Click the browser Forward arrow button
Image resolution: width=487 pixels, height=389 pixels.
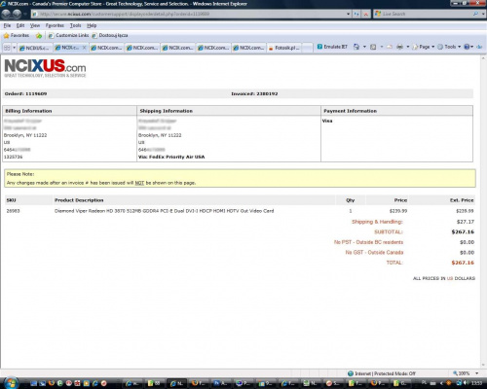pos(17,14)
